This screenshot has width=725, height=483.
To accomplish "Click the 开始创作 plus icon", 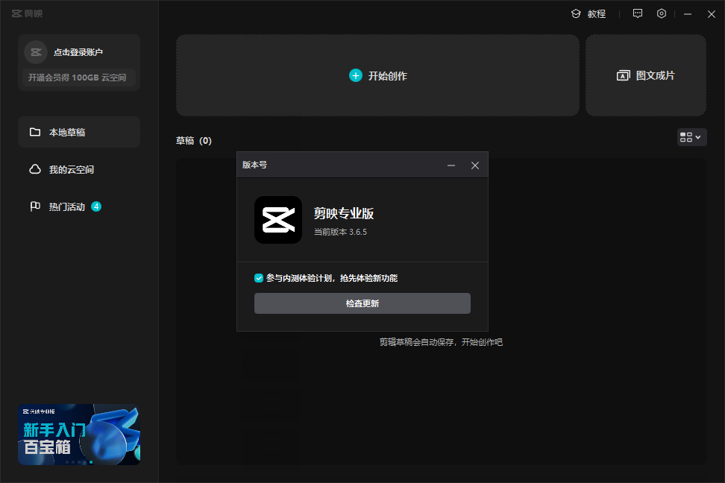I will 356,75.
